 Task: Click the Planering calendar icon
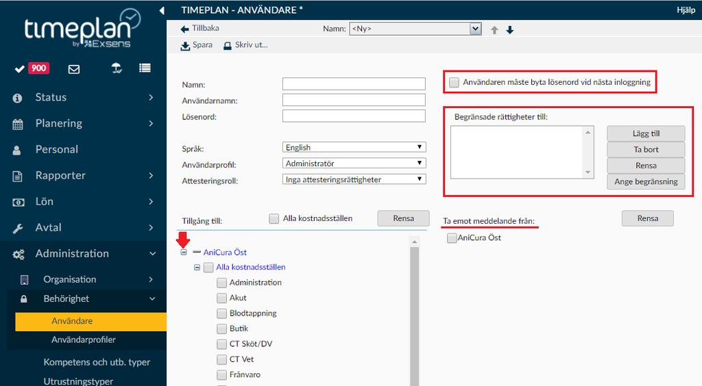17,124
